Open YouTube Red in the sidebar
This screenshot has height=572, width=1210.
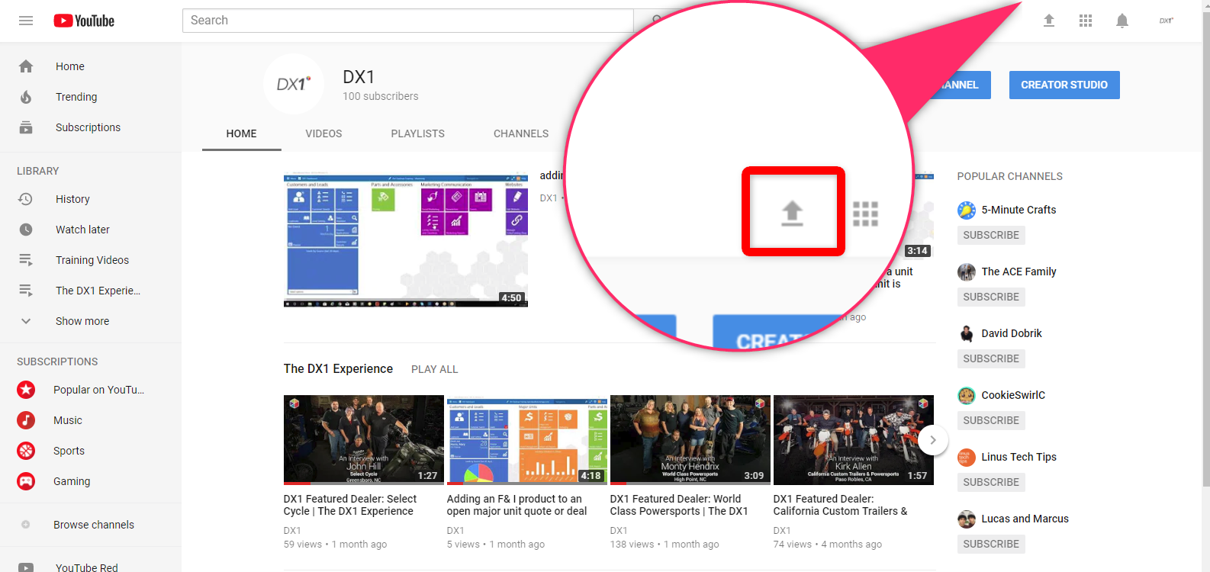point(87,567)
